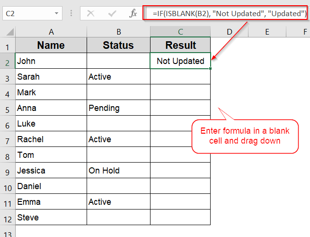The width and height of the screenshot is (310, 237).
Task: Select John's empty Status cell
Action: (x=118, y=61)
